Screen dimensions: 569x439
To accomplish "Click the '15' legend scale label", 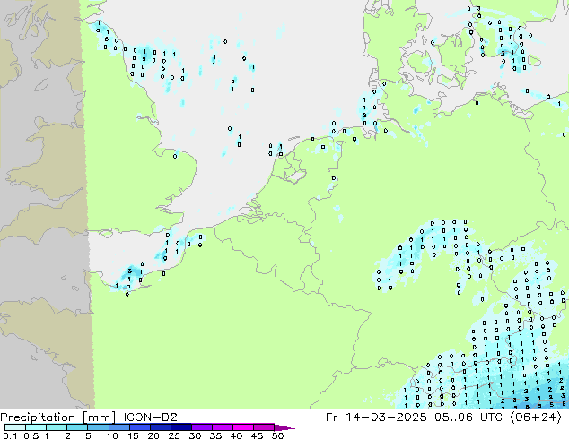I will 133,435.
